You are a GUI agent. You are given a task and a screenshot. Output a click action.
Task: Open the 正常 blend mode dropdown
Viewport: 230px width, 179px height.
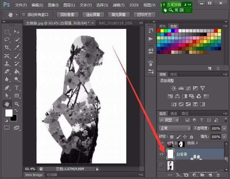point(175,129)
